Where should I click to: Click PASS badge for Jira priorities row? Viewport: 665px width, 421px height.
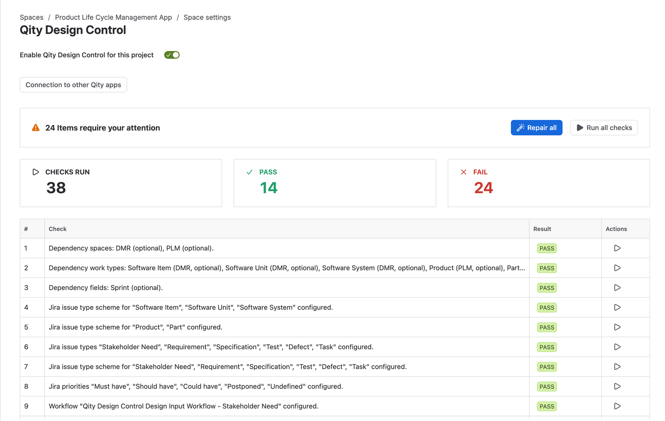547,387
